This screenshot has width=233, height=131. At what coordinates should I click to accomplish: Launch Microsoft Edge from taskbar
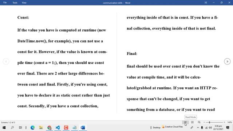click(32, 128)
